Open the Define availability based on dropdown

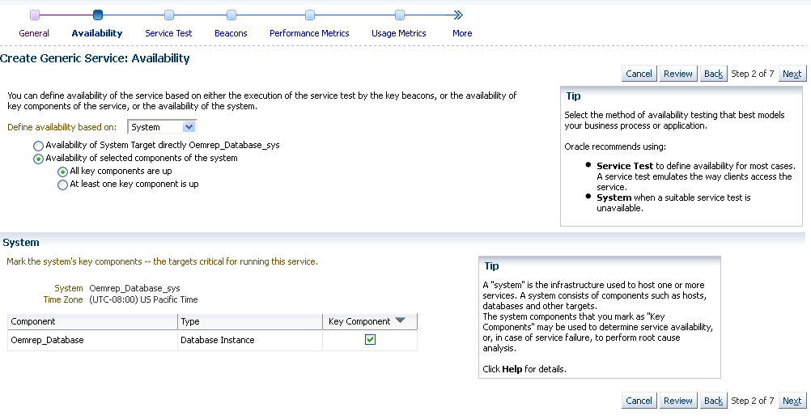tap(162, 127)
